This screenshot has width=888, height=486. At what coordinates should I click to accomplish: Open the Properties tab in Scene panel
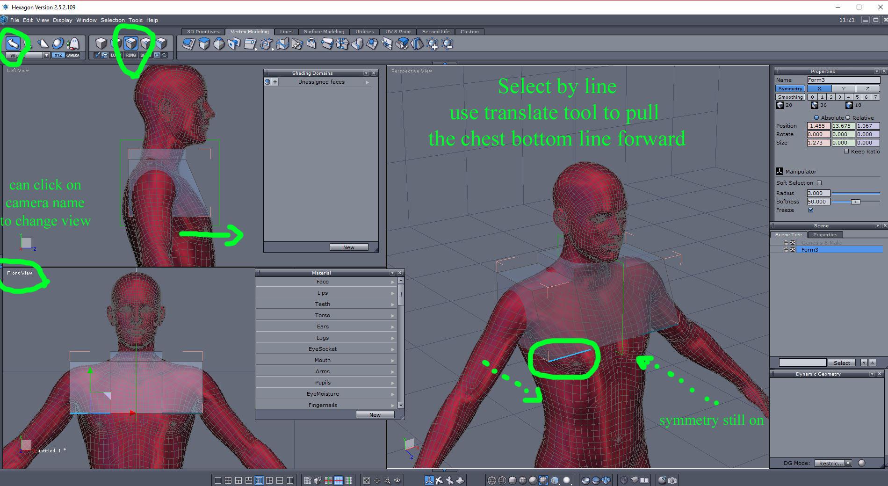tap(825, 235)
